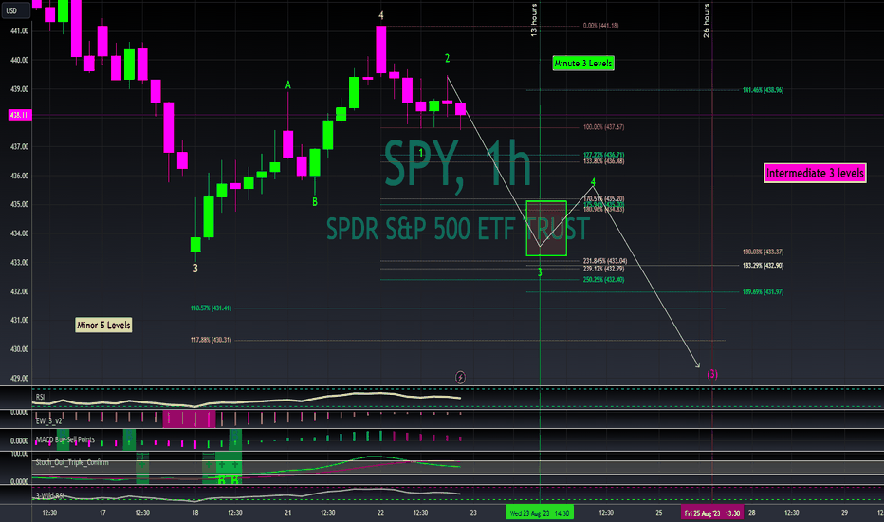This screenshot has width=884, height=522.
Task: Click the 100.0000 Stoch scale value
Action: [19, 454]
